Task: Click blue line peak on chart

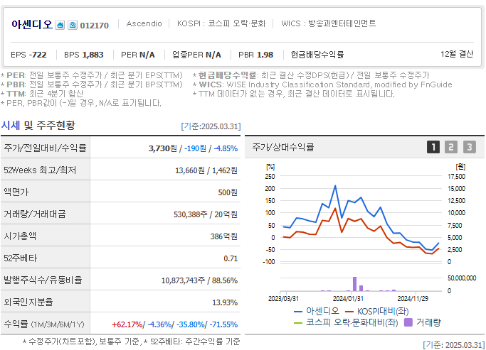Action: coord(335,186)
